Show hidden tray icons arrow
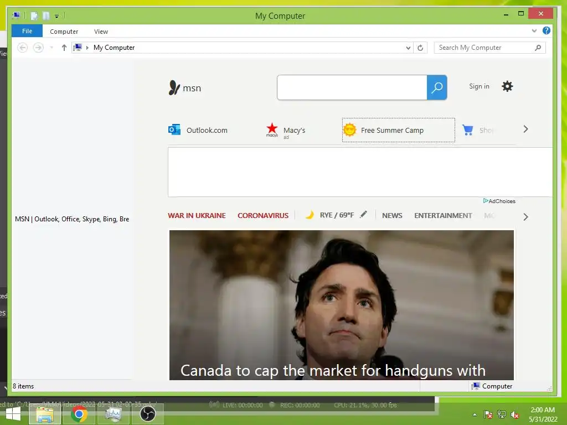Screen dimensions: 567x425 click(475, 414)
